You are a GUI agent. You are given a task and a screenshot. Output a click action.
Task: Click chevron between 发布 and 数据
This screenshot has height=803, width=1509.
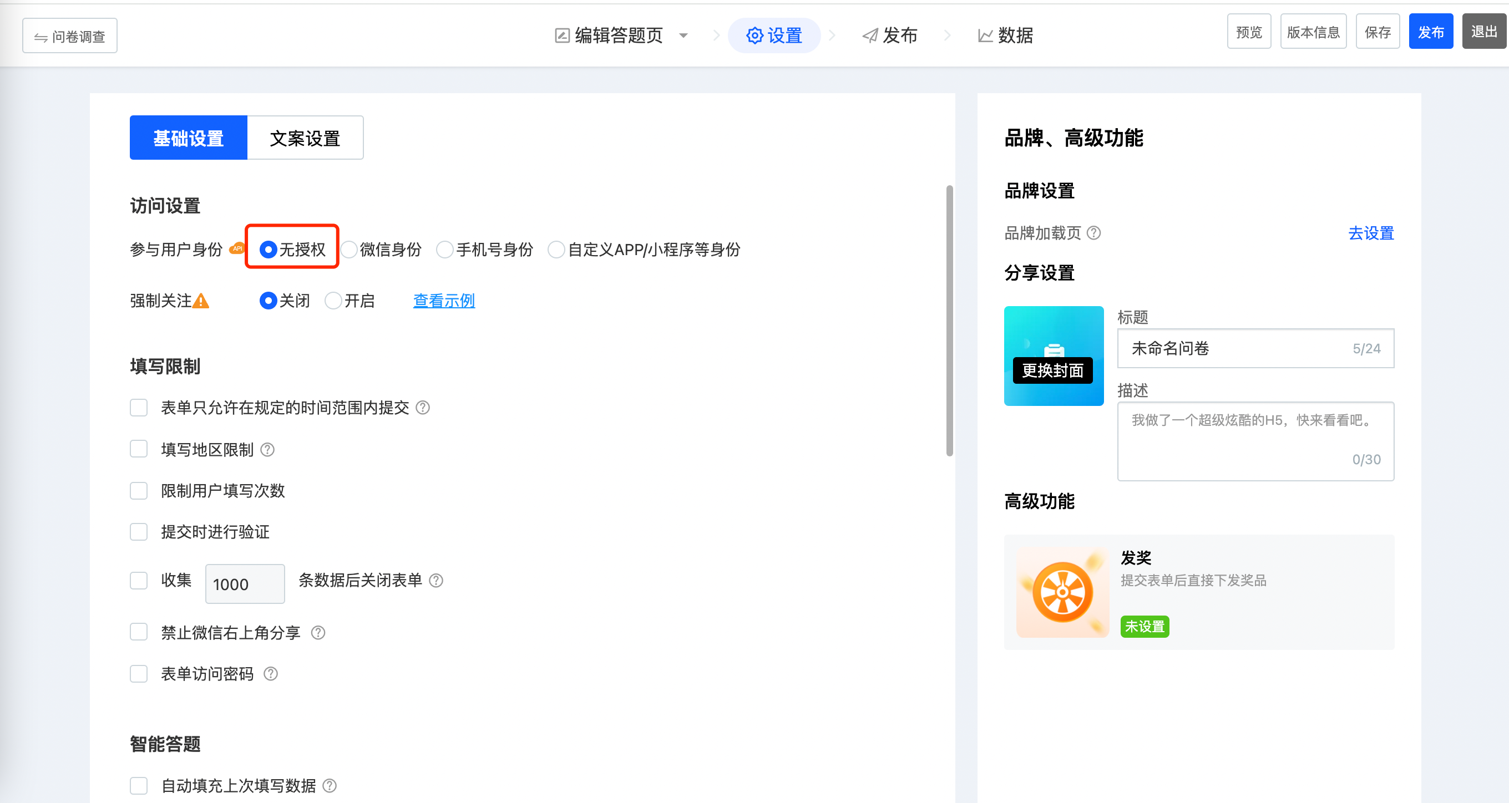[946, 35]
